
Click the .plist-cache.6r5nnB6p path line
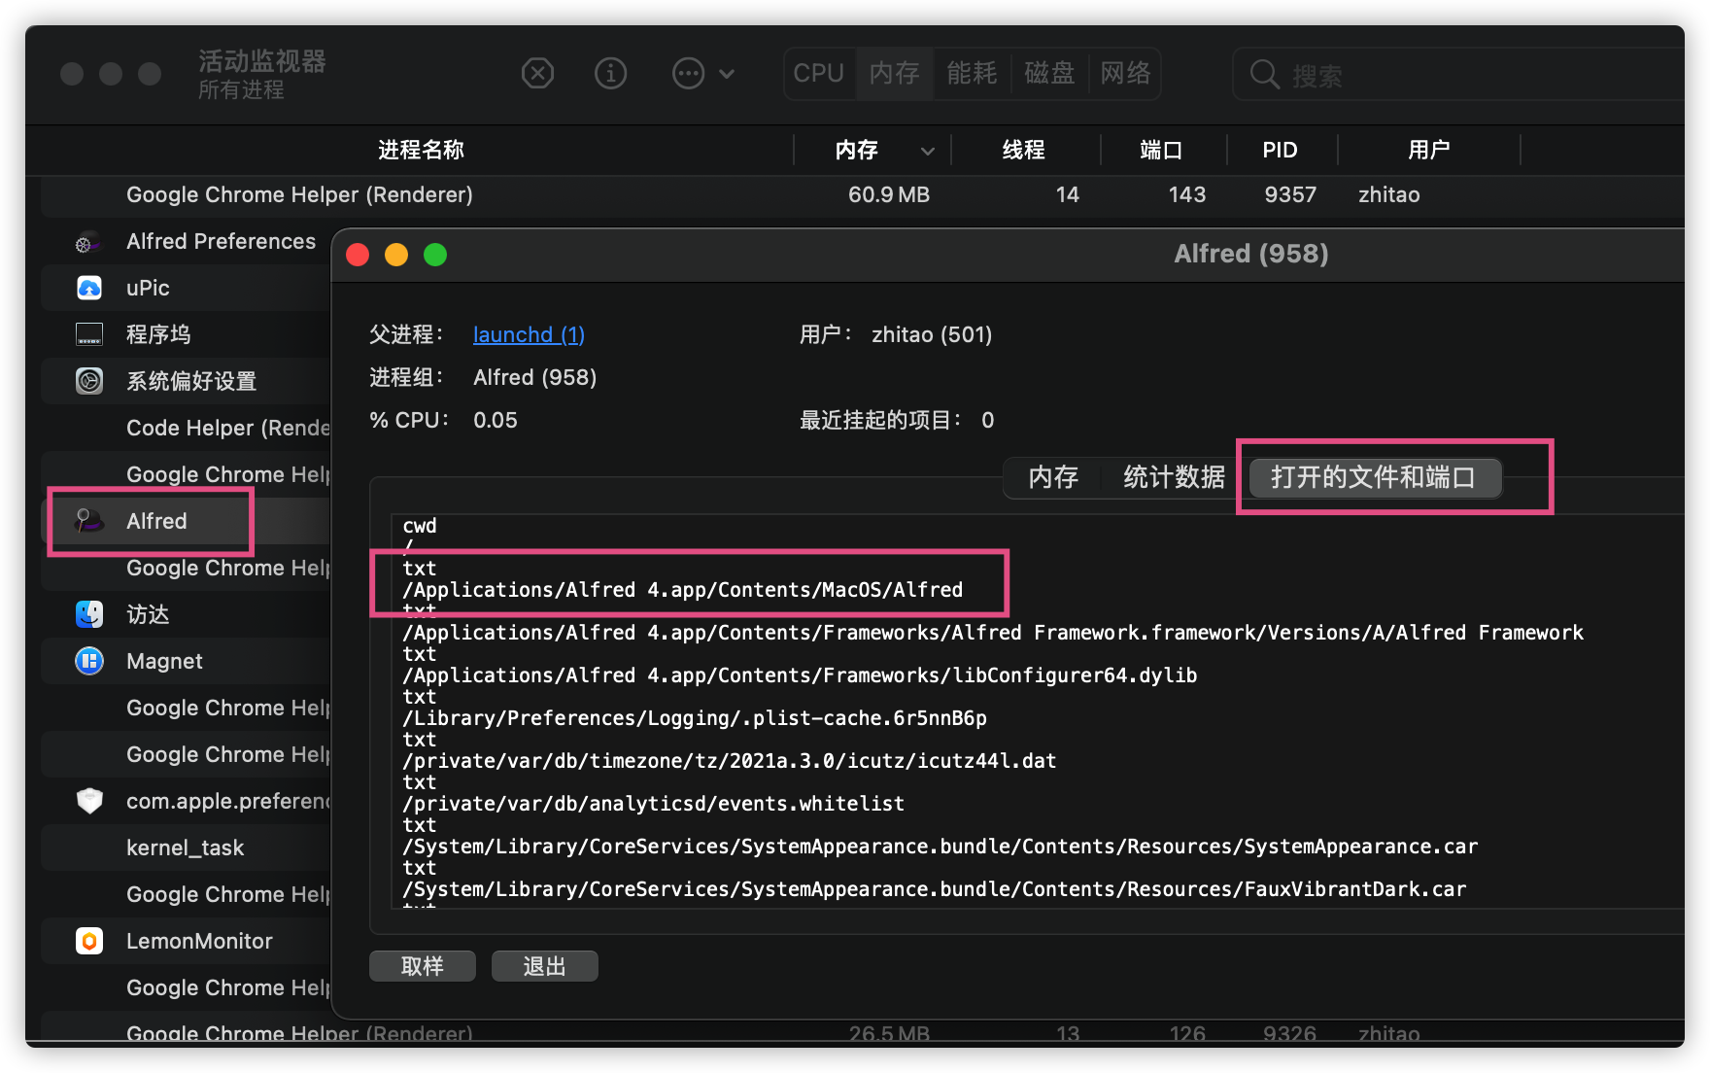click(x=695, y=718)
